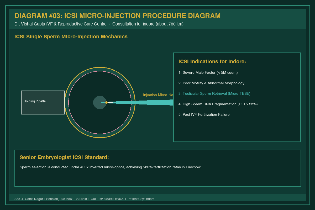
Task: Click the heading 'Senior Embryologist ICSI Standard:'
Action: (x=64, y=157)
